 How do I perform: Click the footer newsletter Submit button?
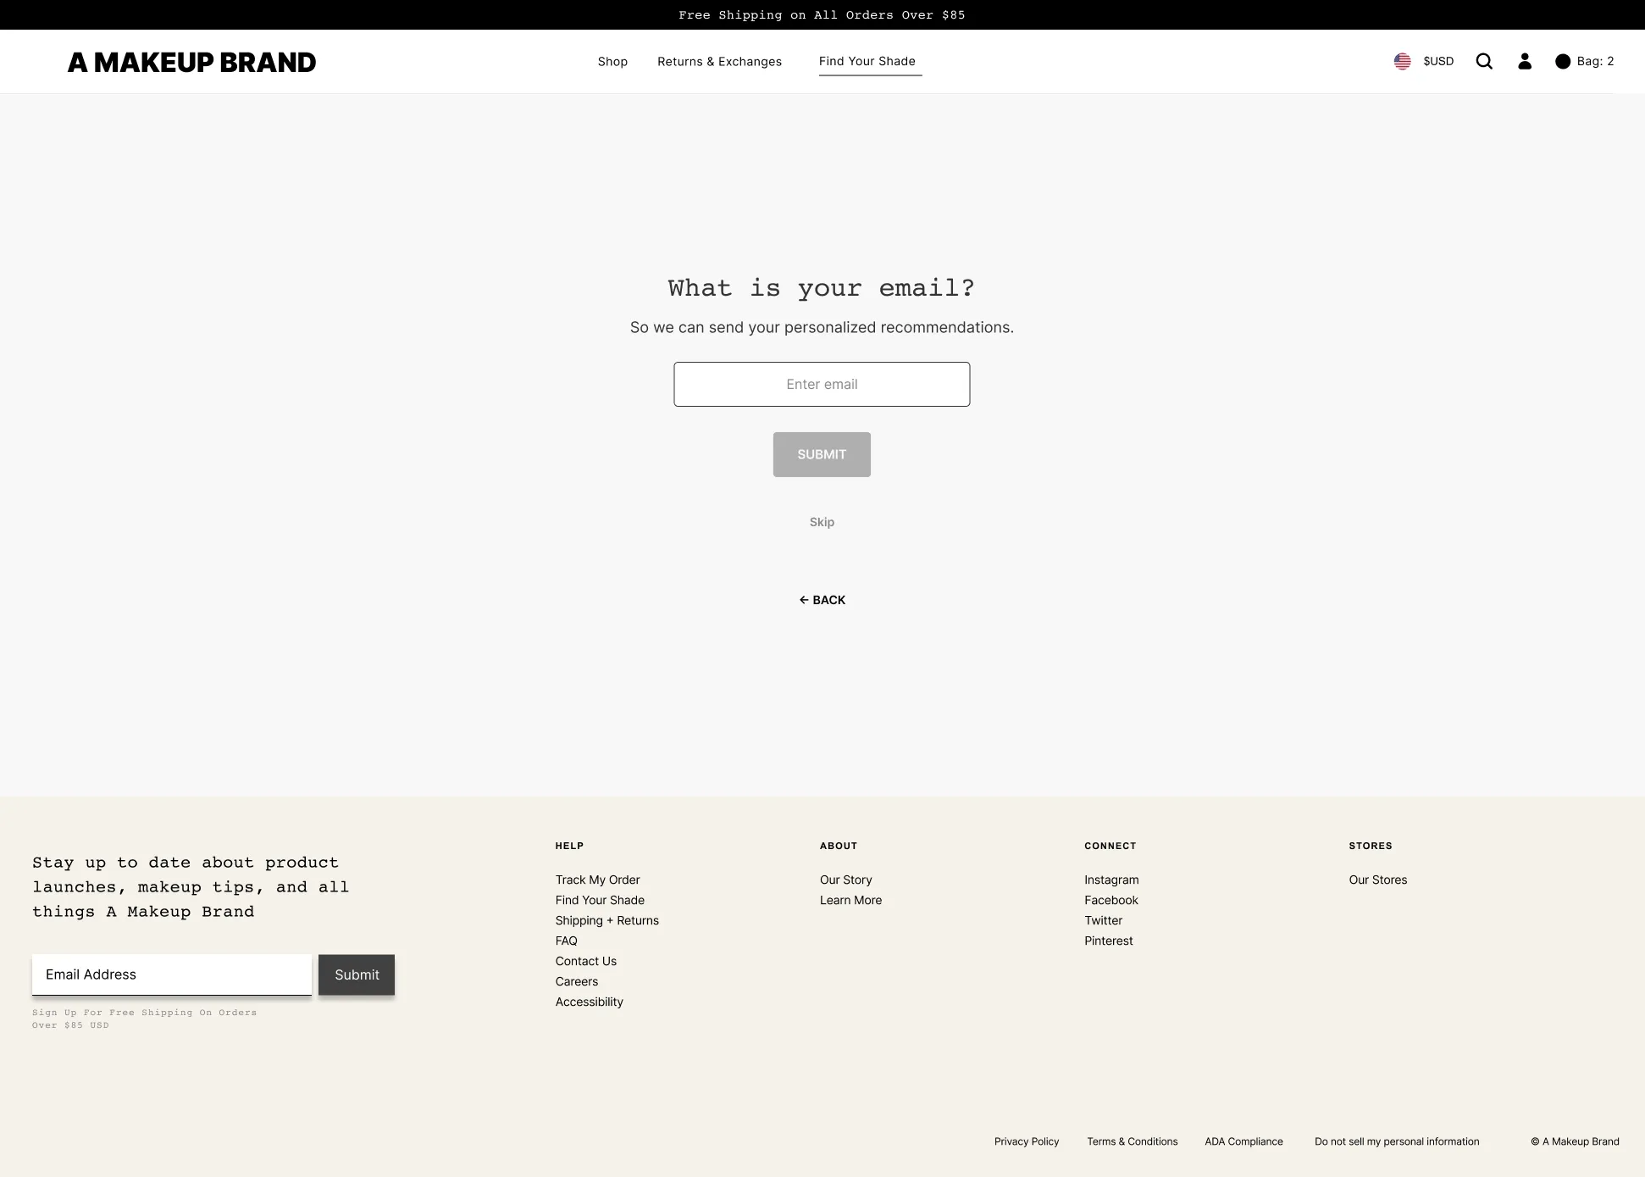click(x=357, y=974)
